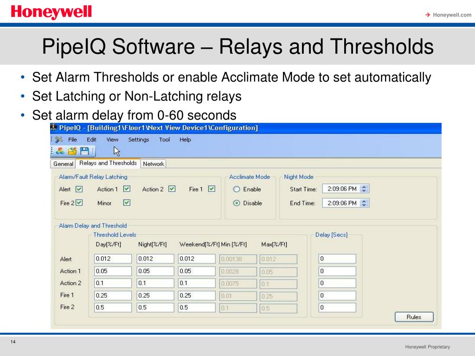
Task: Switch to the General tab
Action: (x=63, y=164)
